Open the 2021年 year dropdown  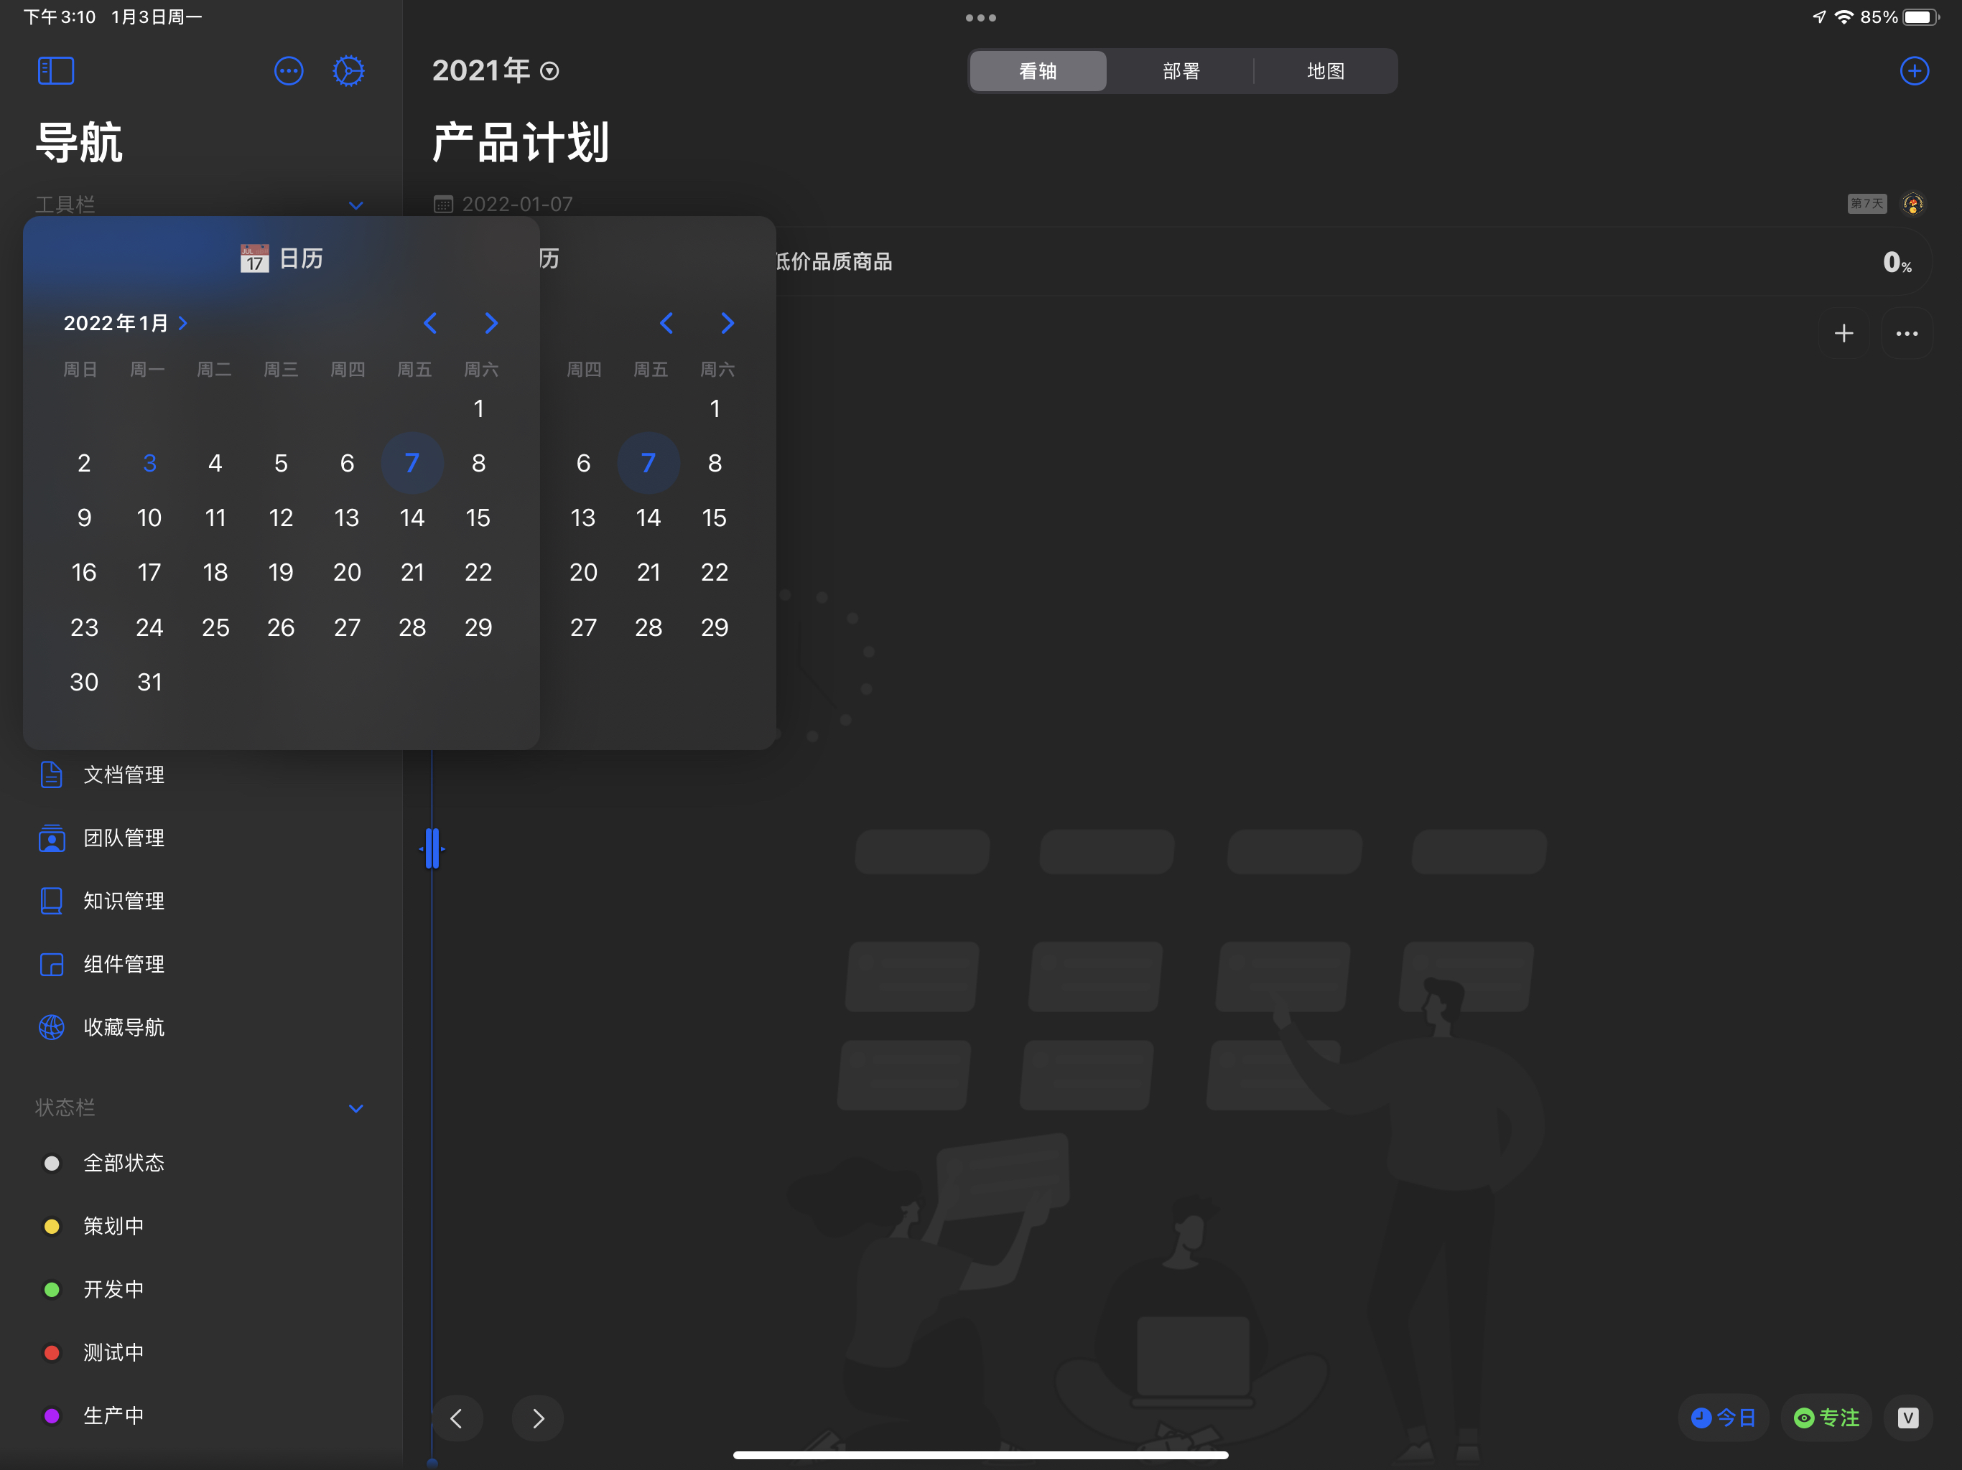point(495,71)
